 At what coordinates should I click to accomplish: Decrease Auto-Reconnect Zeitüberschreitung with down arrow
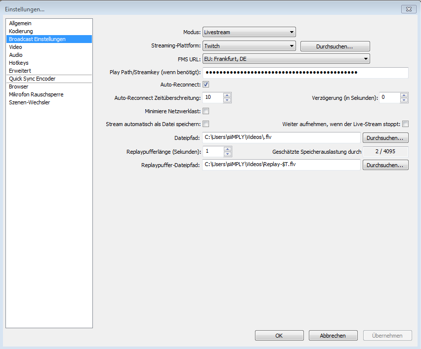tap(227, 100)
